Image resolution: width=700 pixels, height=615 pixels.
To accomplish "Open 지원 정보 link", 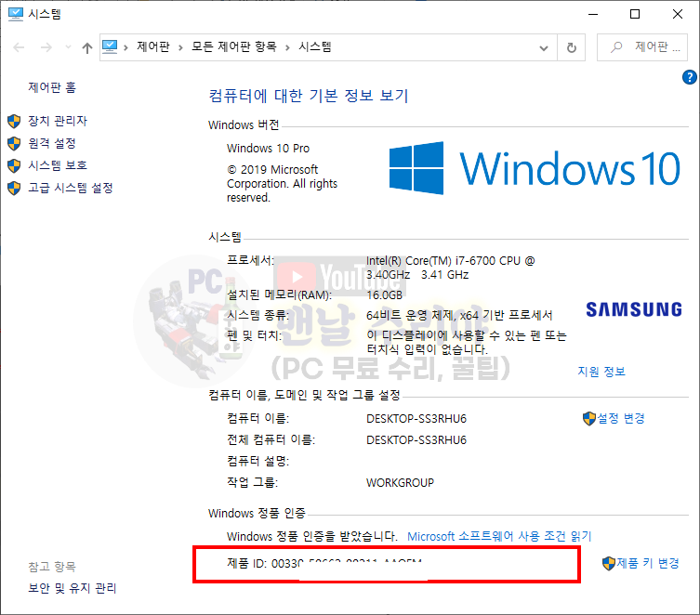I will pos(601,371).
